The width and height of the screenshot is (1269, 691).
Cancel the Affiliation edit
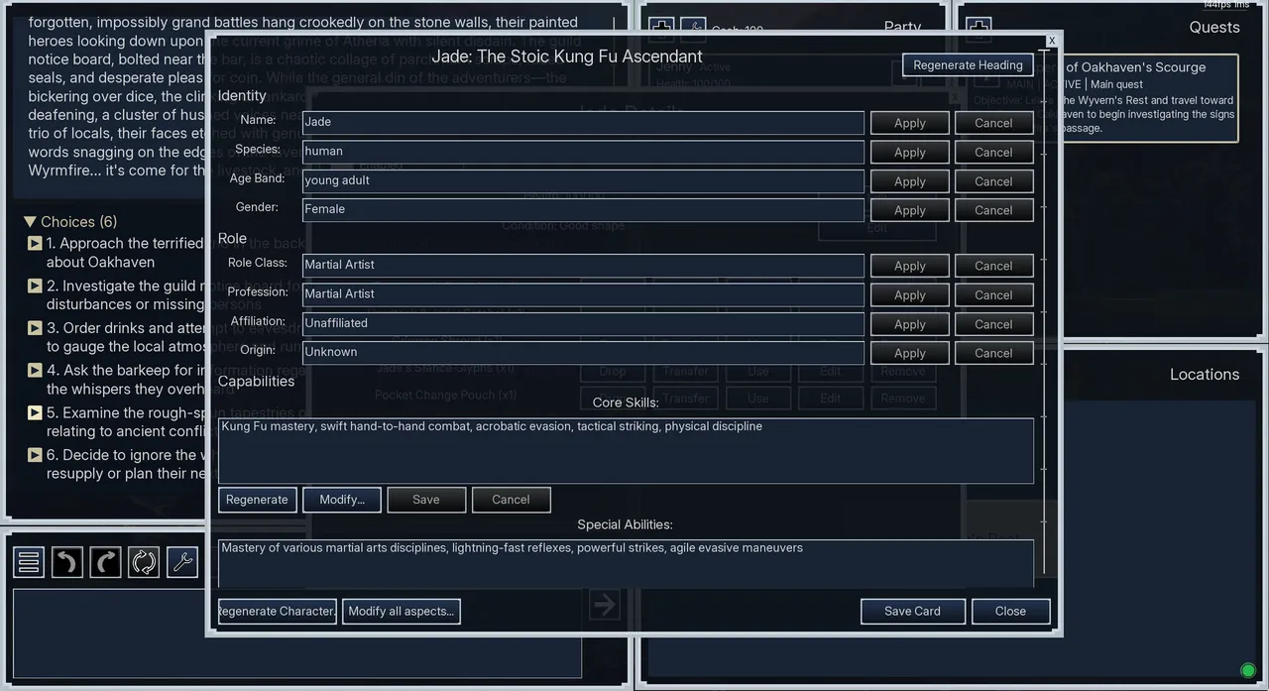993,324
